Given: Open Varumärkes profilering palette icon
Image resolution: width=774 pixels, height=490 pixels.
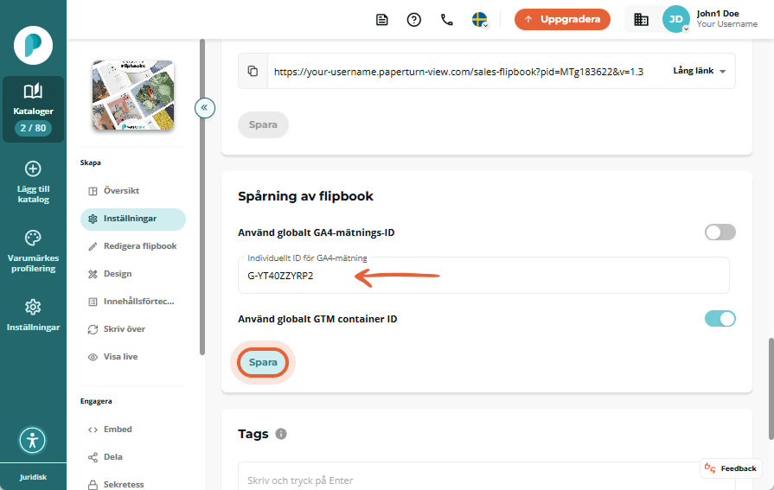Looking at the screenshot, I should point(33,238).
